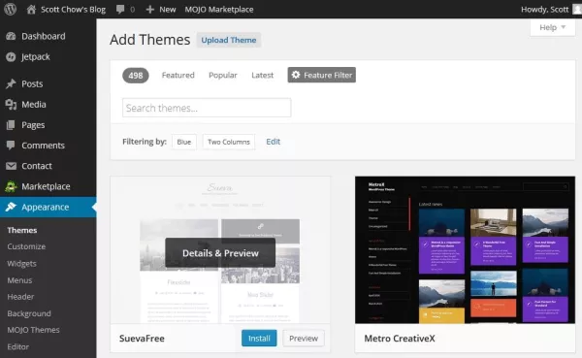Click the Comments speech bubble sidebar icon
The height and width of the screenshot is (358, 582).
coord(11,146)
